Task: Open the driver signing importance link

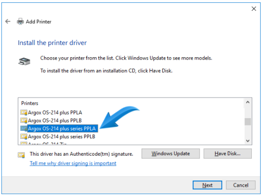Action: [73, 163]
